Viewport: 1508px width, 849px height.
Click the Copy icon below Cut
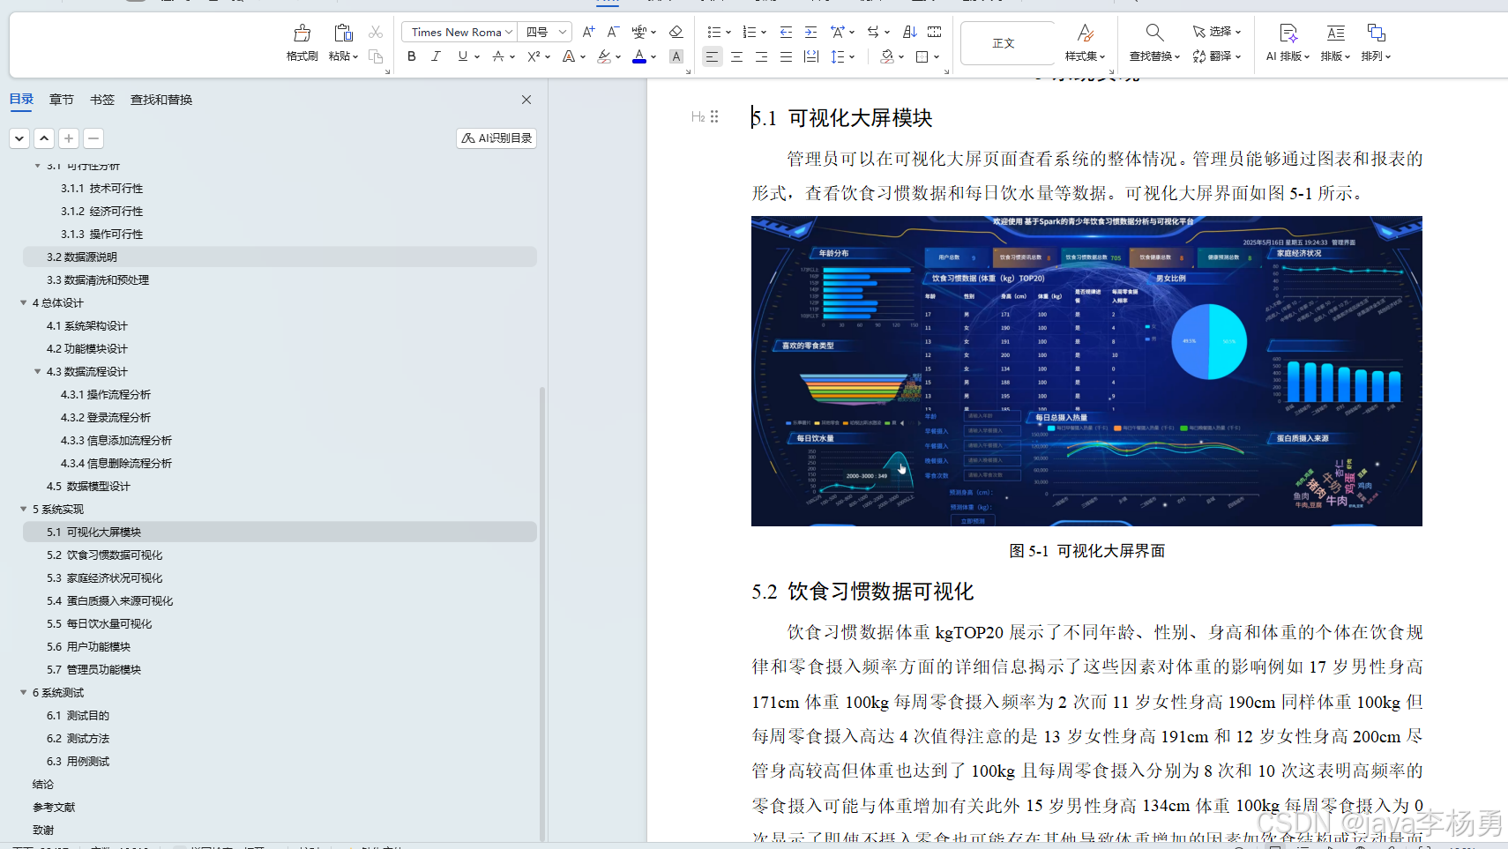376,56
